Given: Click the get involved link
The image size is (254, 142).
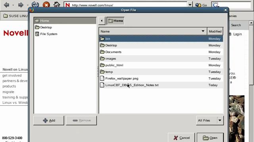Looking at the screenshot, I should pyautogui.click(x=12, y=75).
